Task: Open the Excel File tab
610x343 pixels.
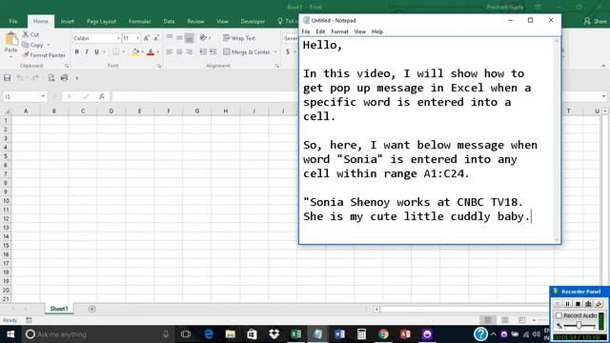Action: (x=12, y=21)
